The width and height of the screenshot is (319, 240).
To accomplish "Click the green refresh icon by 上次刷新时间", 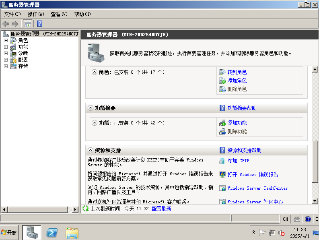I will point(85,209).
